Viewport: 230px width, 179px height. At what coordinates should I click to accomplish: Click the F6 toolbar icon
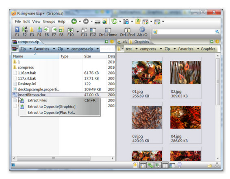47,30
